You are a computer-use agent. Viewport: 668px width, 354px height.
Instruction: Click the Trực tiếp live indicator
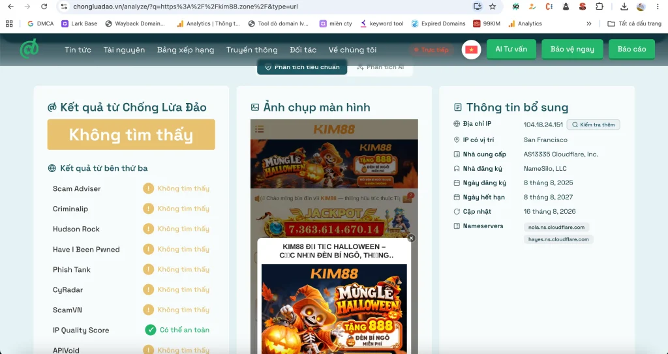pos(431,50)
